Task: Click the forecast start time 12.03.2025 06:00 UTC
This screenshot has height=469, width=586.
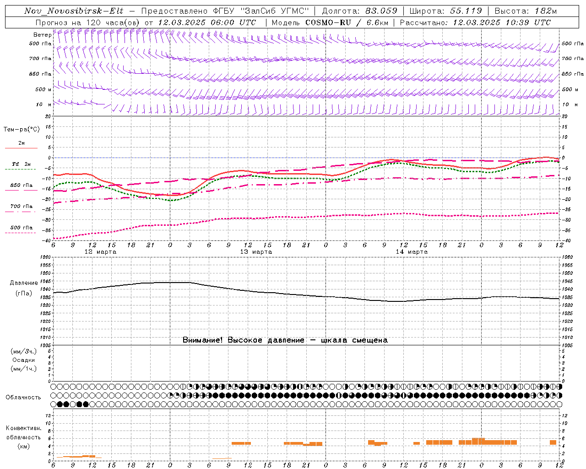Action: pyautogui.click(x=207, y=22)
